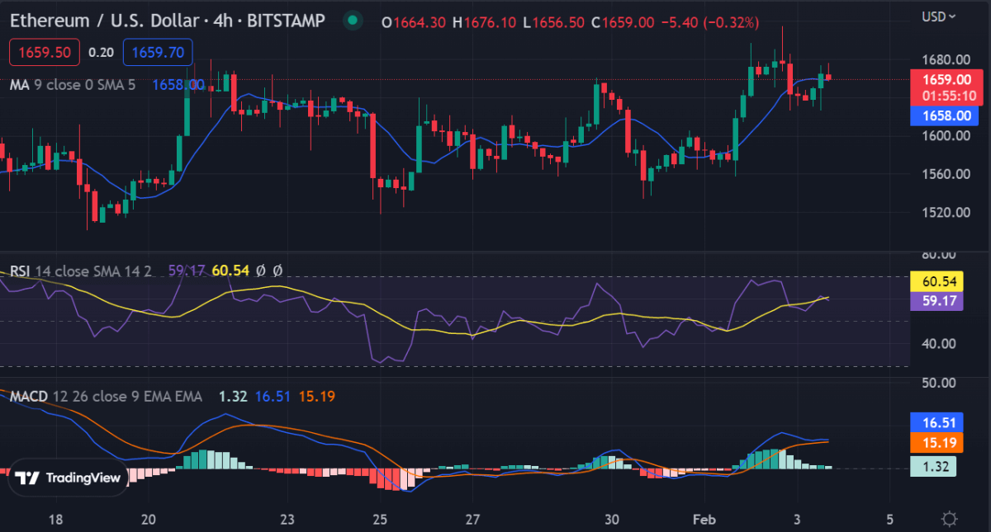
Task: Click the 1.32 histogram label on right axis
Action: coord(935,467)
